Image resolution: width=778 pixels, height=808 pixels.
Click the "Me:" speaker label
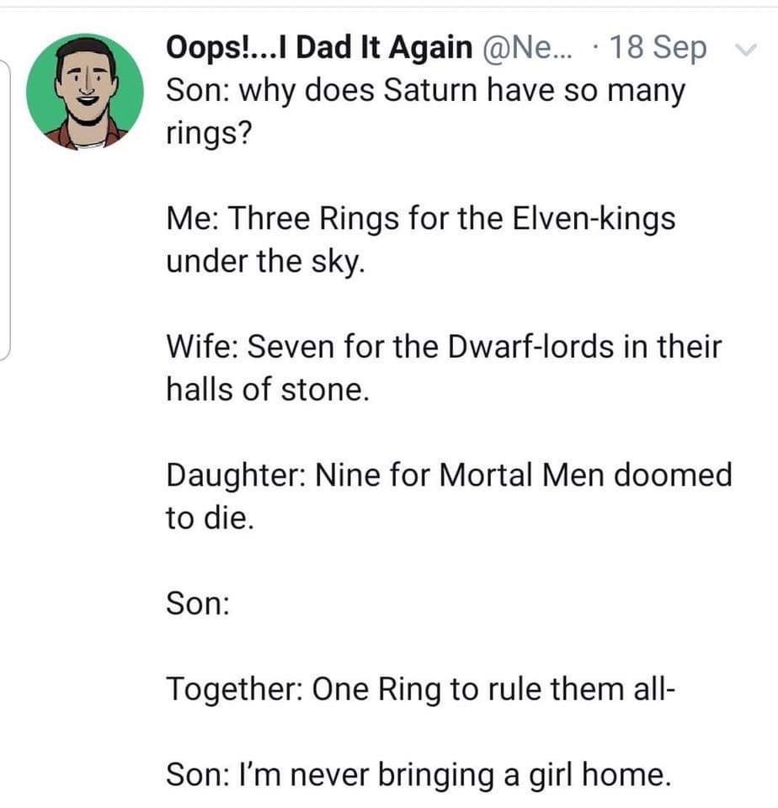tap(193, 220)
